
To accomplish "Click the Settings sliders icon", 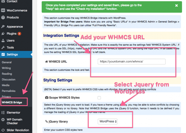I will (x=3, y=55).
